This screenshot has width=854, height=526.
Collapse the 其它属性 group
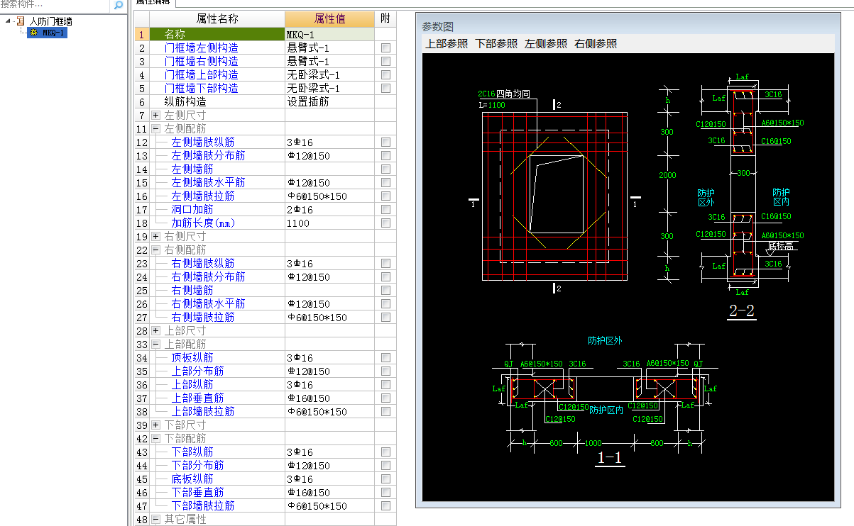(x=156, y=519)
